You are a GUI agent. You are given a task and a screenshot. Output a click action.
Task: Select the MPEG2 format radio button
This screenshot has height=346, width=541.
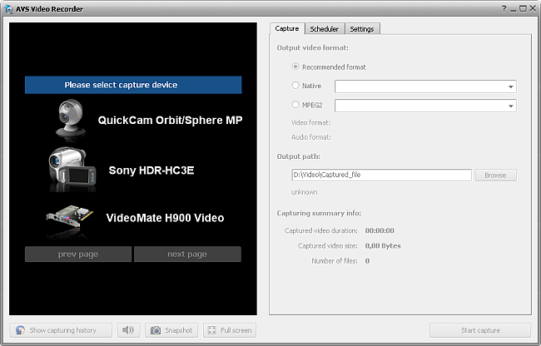(x=295, y=105)
